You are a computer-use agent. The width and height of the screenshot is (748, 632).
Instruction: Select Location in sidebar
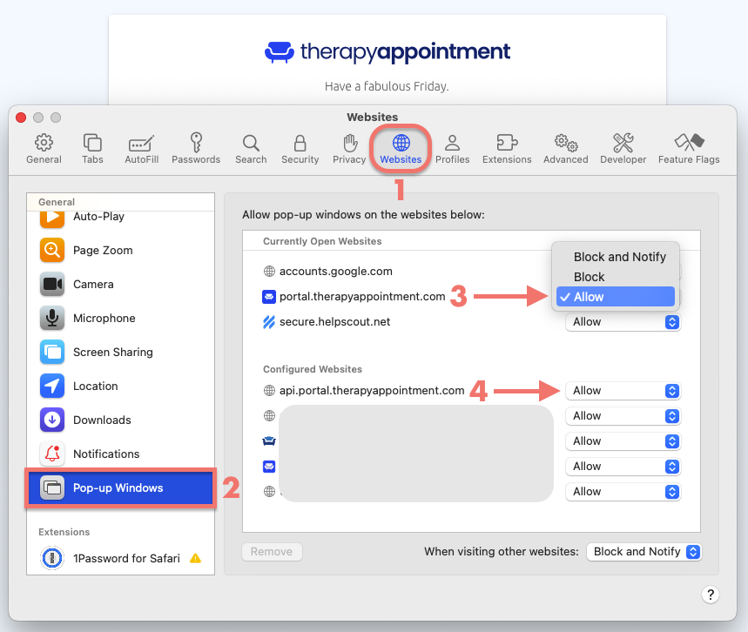120,386
